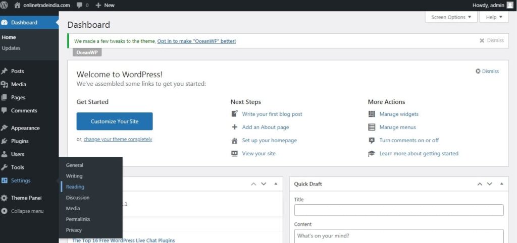Open onlinetradeindia.com site name in admin bar
Screen dimensions: 517x243
point(46,5)
